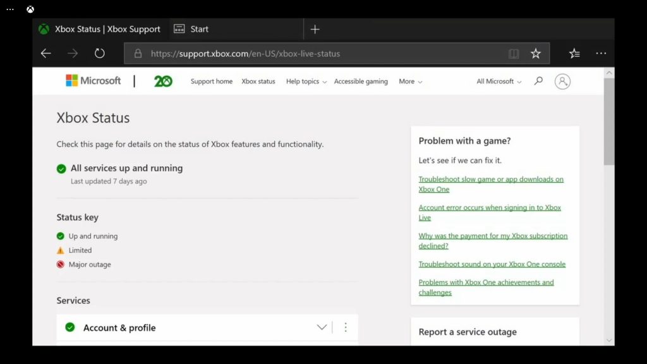
Task: Click the Xbox 20th anniversary logo
Action: click(163, 82)
